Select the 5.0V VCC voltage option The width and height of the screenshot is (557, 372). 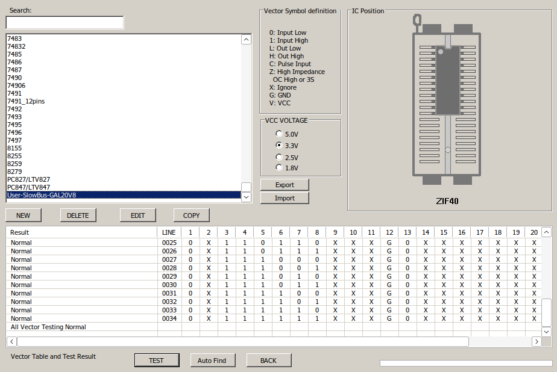pyautogui.click(x=279, y=134)
